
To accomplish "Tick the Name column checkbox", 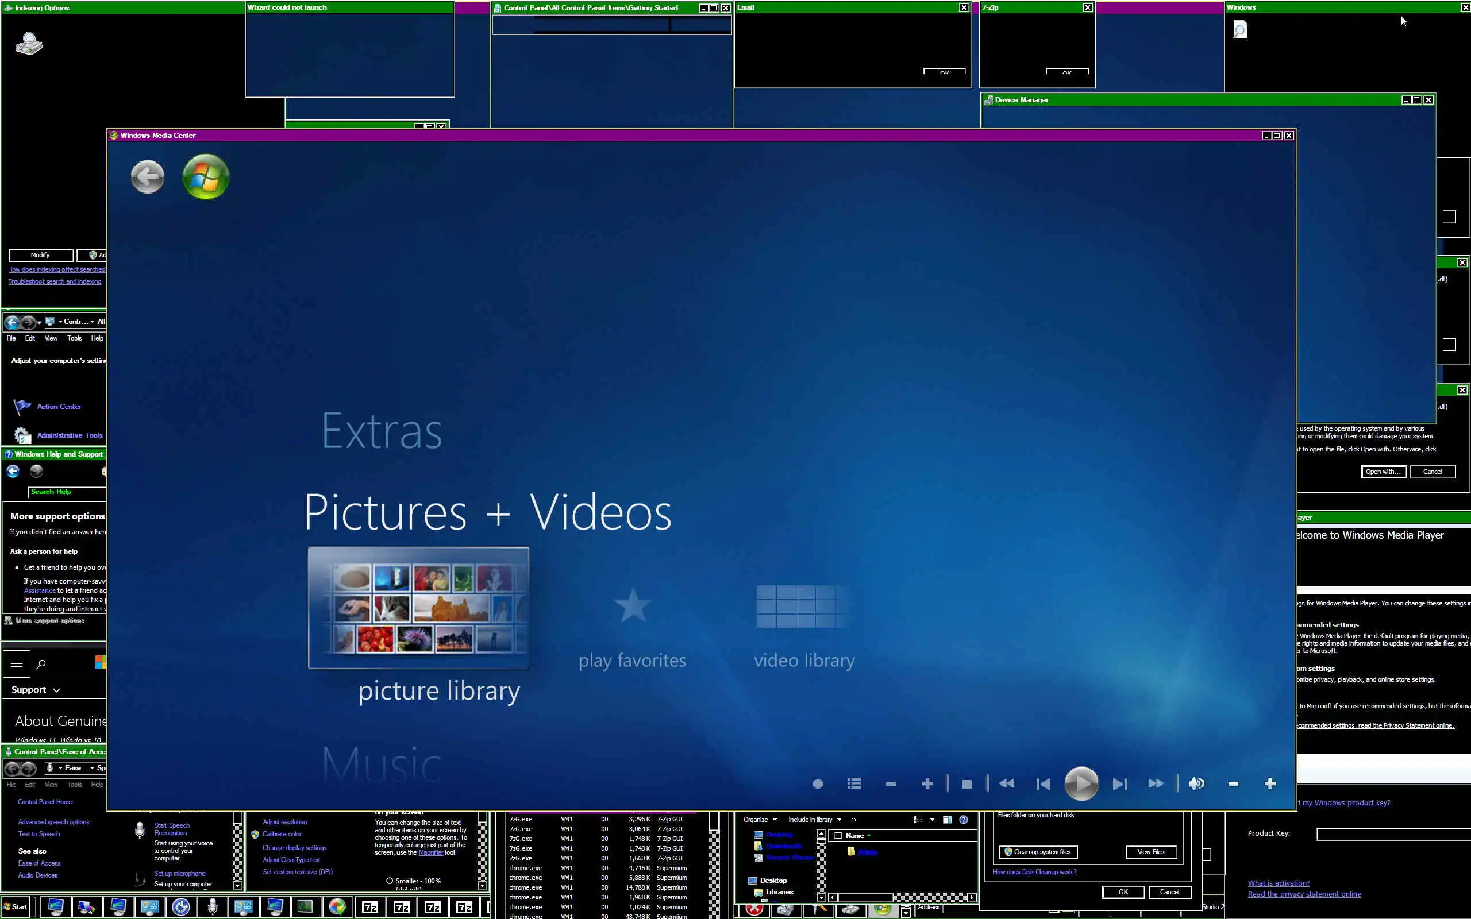I will pyautogui.click(x=838, y=836).
